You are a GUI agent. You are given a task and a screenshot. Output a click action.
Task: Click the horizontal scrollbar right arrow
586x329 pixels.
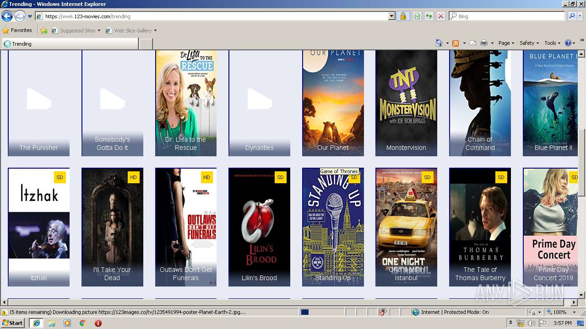(x=575, y=302)
